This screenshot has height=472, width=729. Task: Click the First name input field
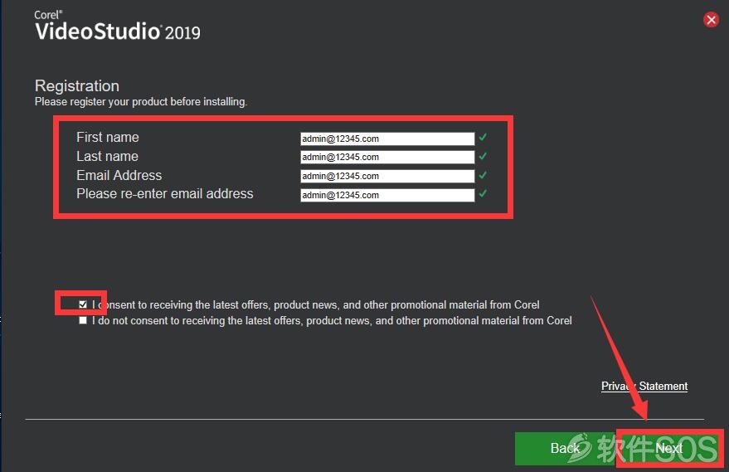[387, 139]
